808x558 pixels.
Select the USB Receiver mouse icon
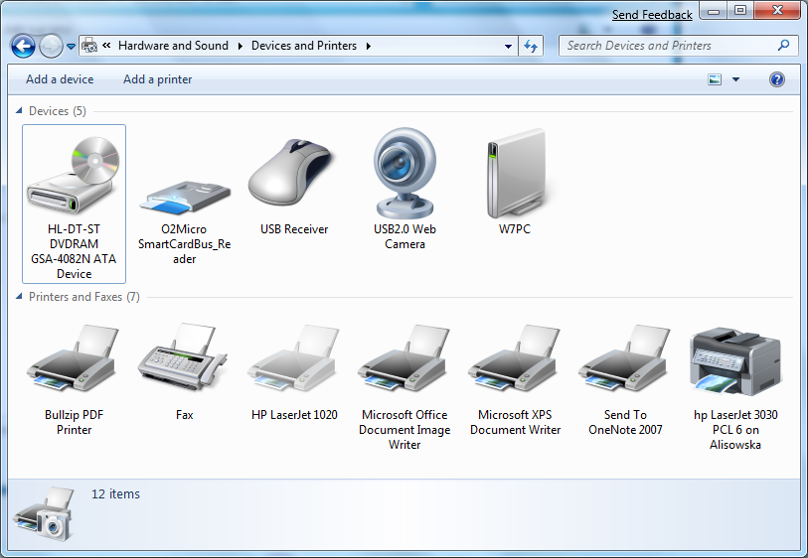pyautogui.click(x=293, y=174)
